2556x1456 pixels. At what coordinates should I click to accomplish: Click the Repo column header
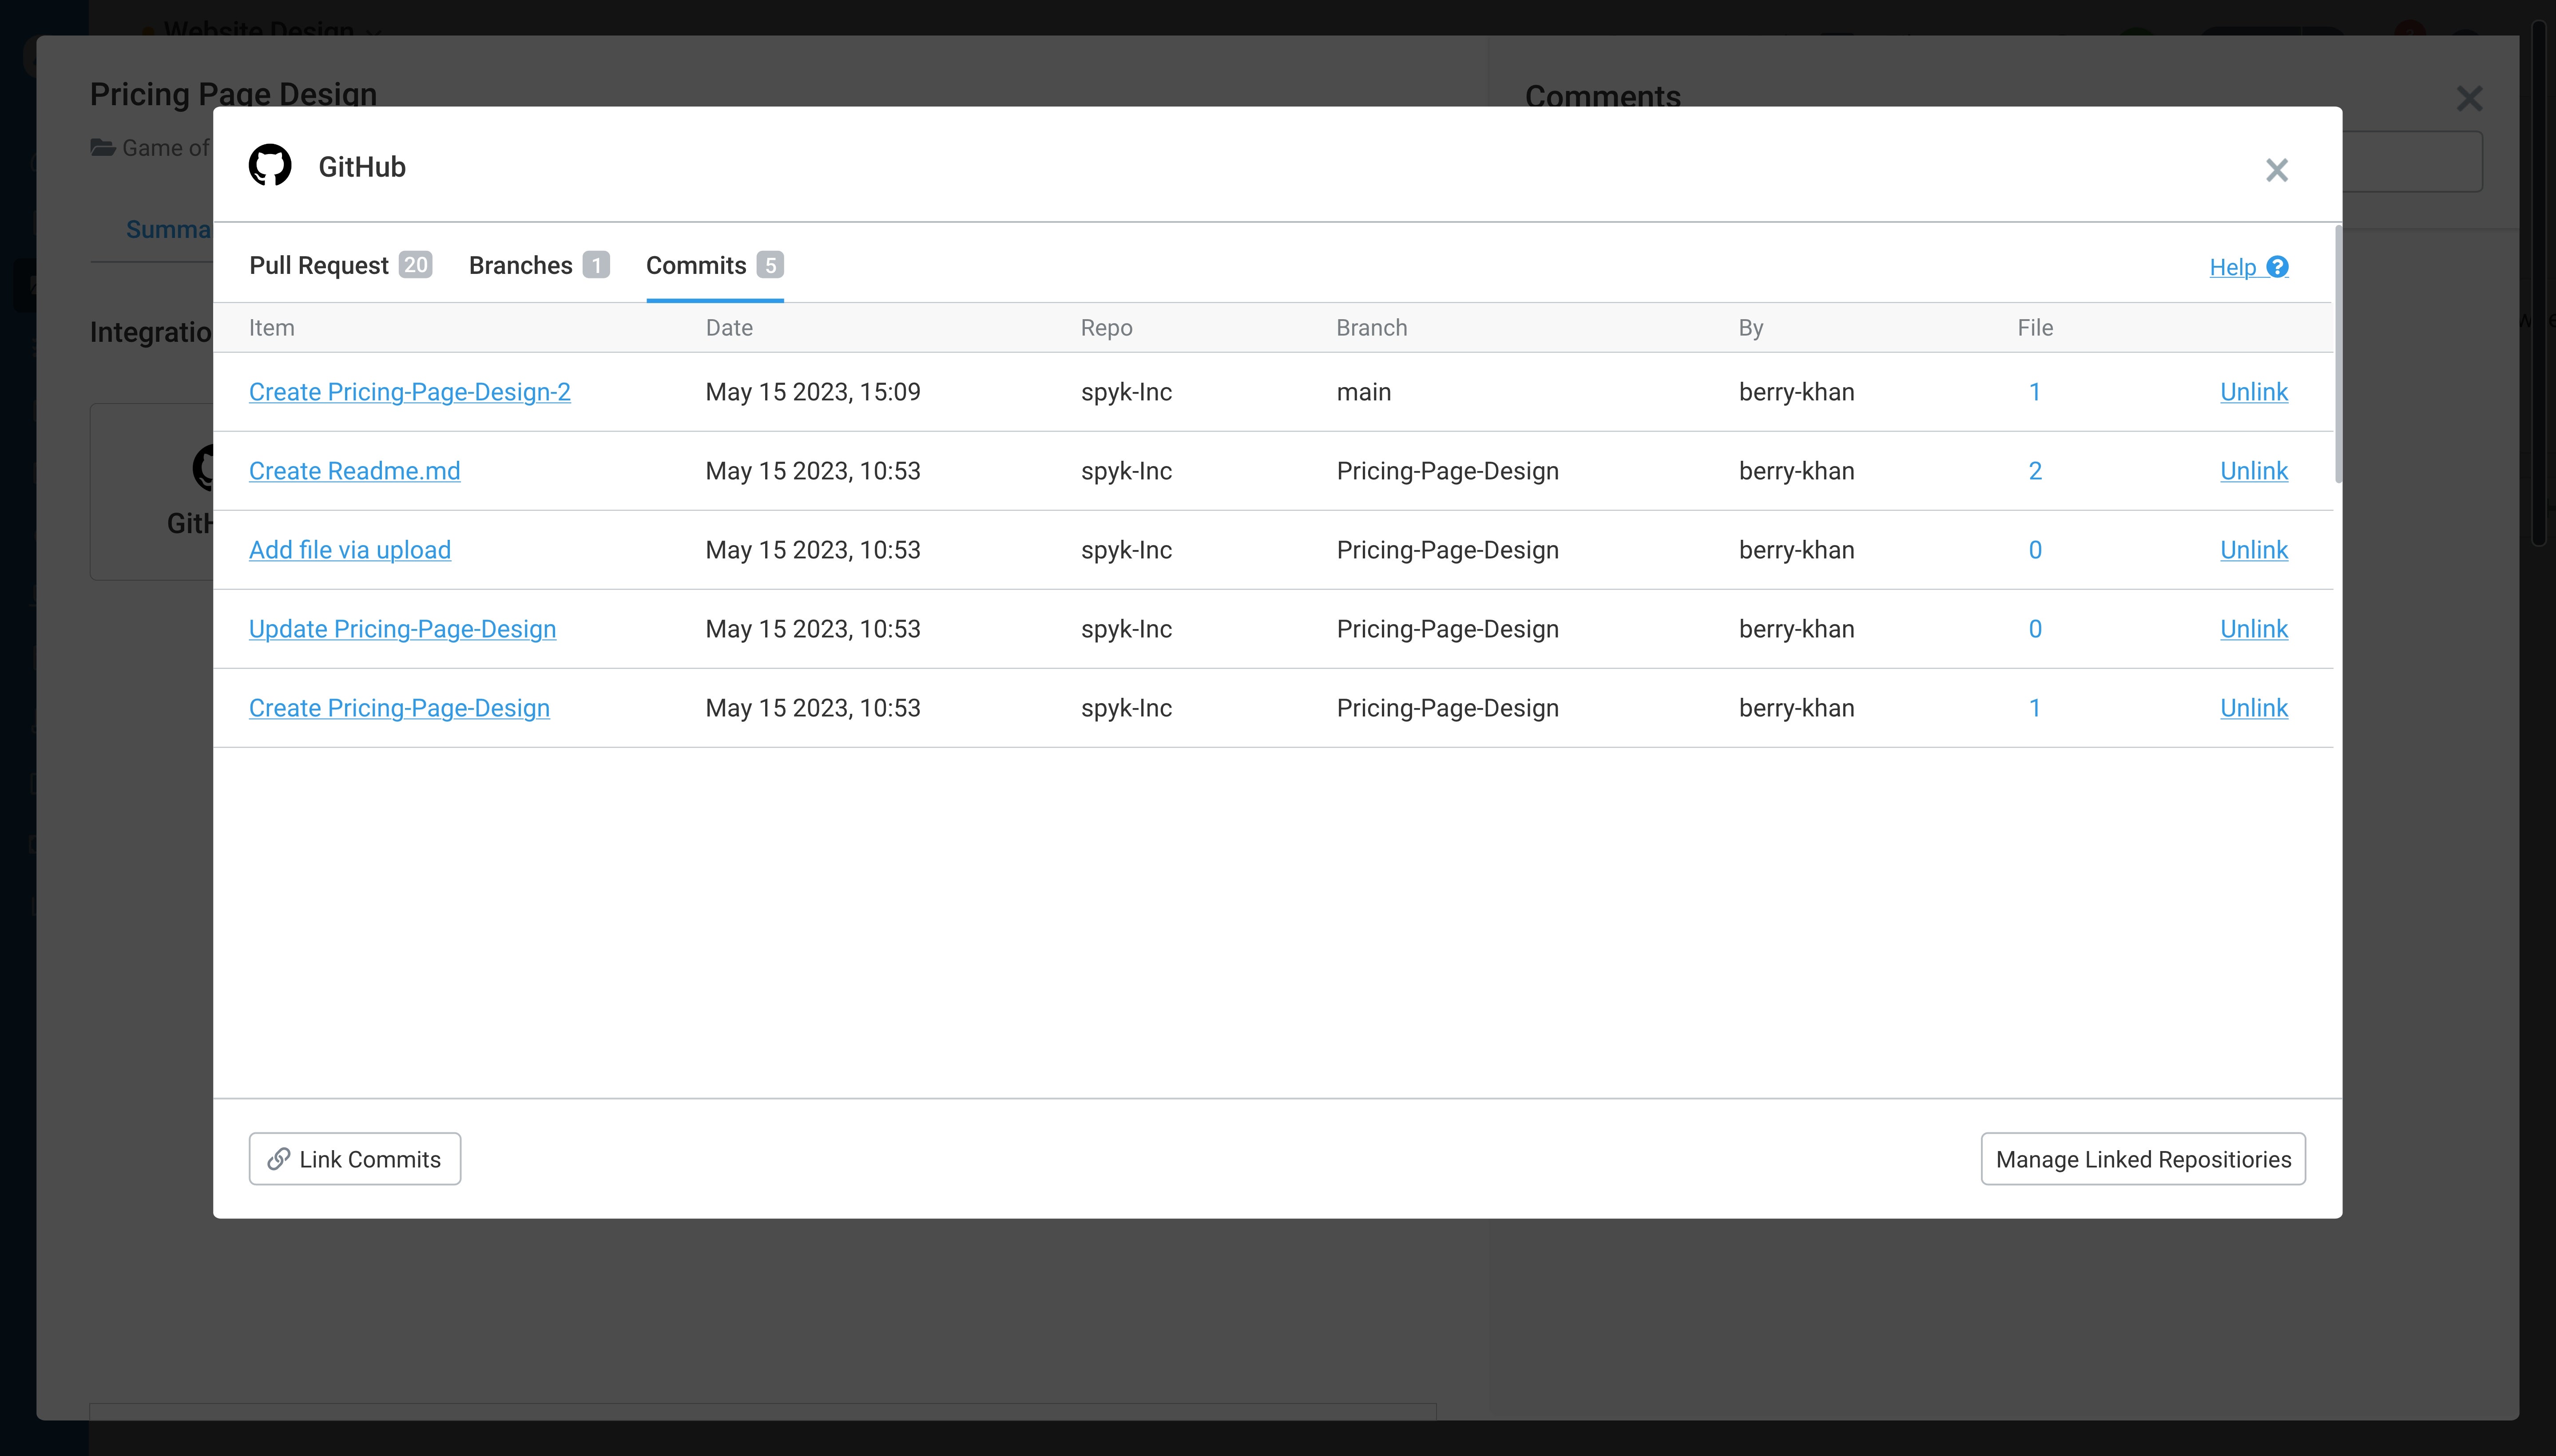pyautogui.click(x=1107, y=328)
